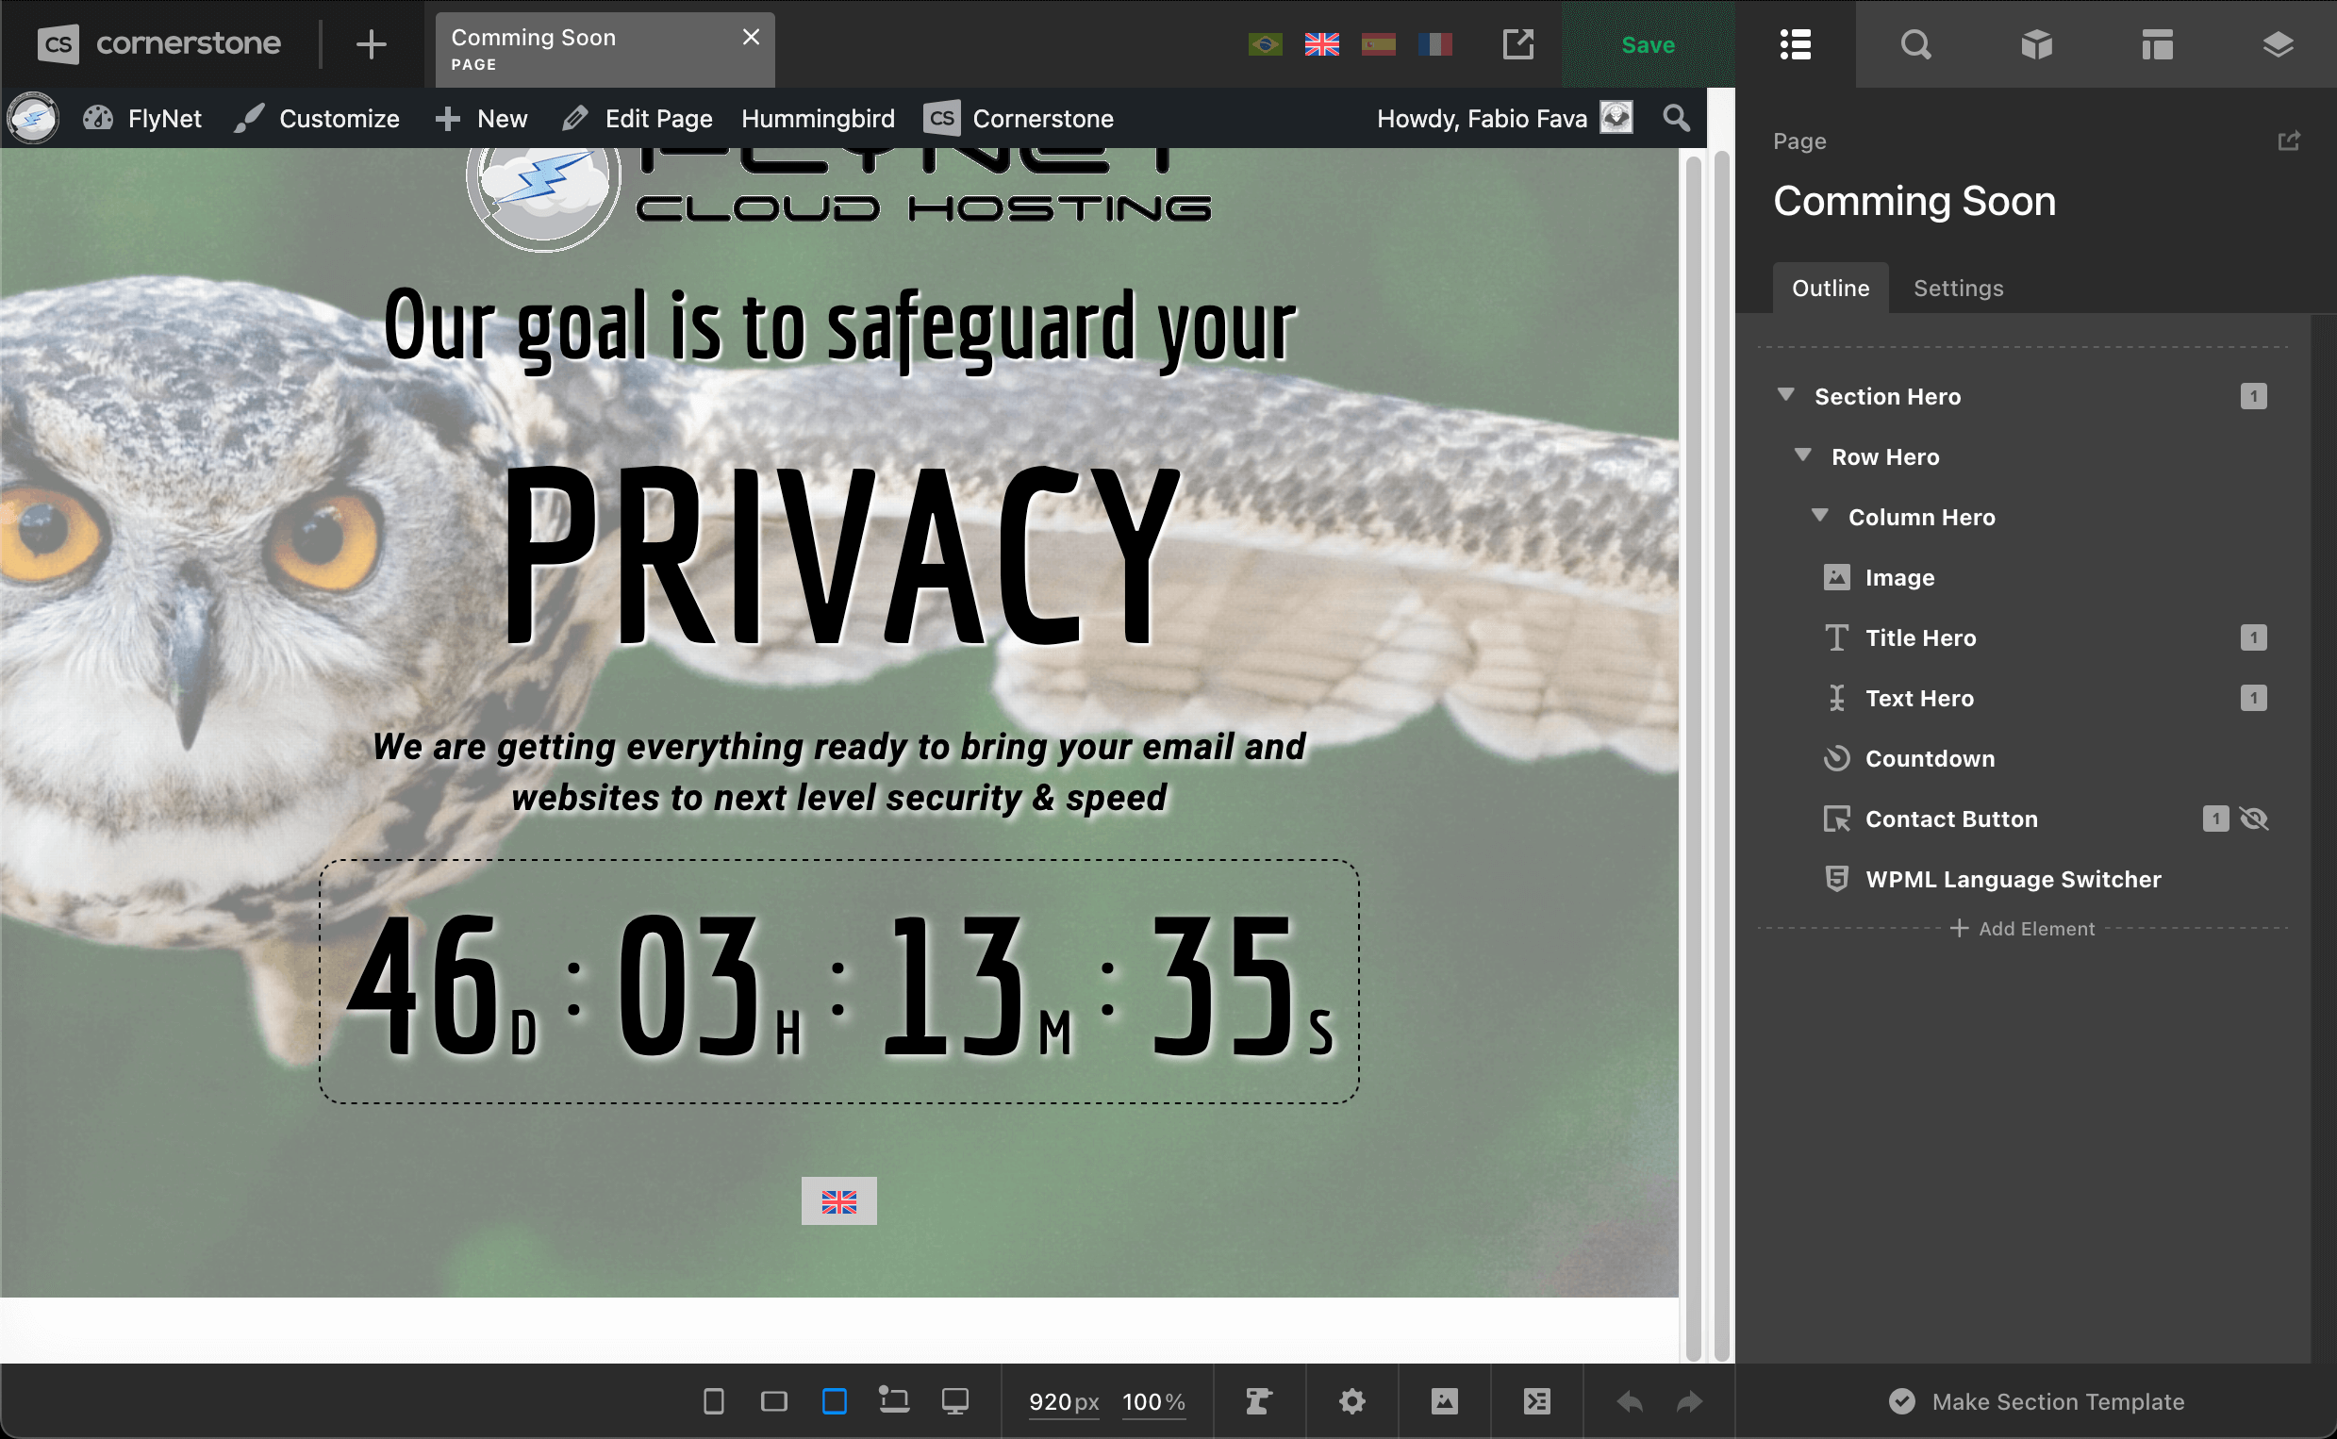
Task: Switch to the French flag language
Action: [x=1435, y=44]
